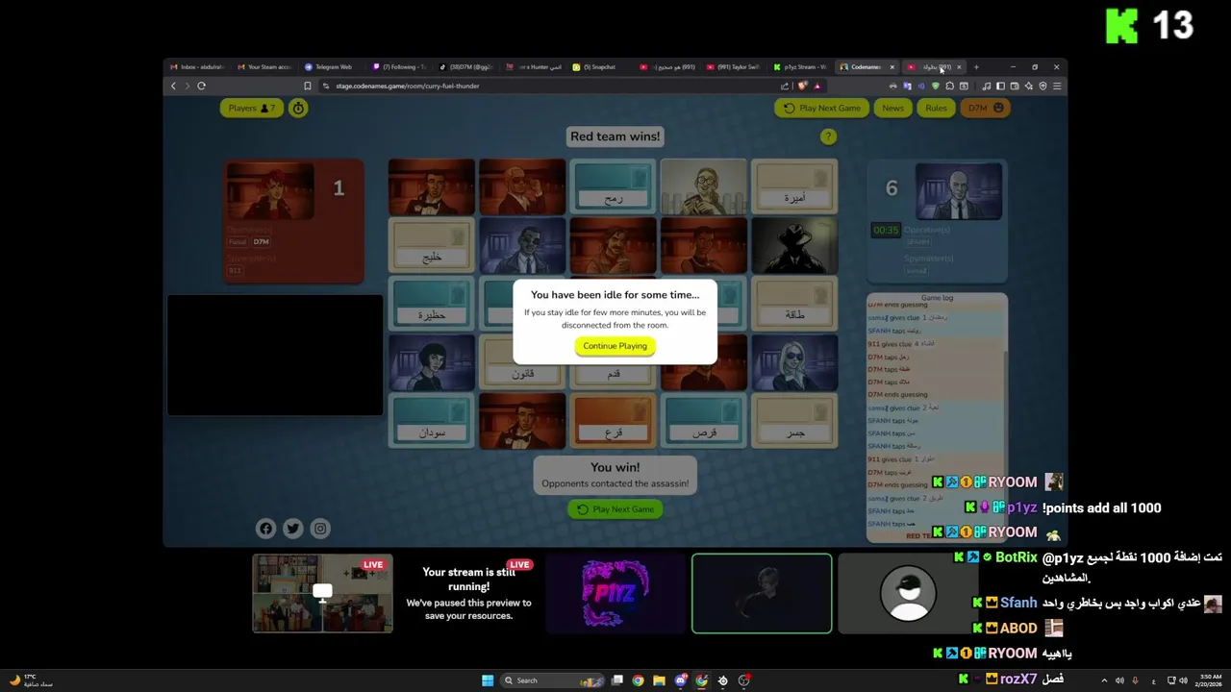Select the طاقة word card
The image size is (1231, 692).
[794, 305]
